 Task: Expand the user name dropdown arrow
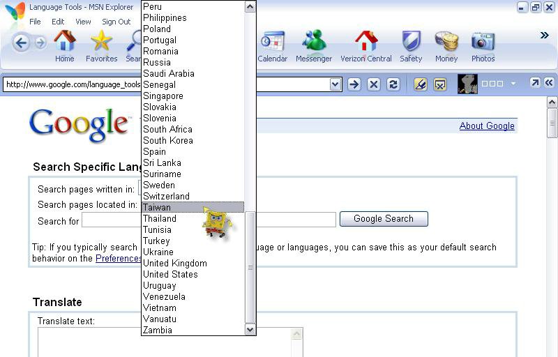pyautogui.click(x=513, y=84)
